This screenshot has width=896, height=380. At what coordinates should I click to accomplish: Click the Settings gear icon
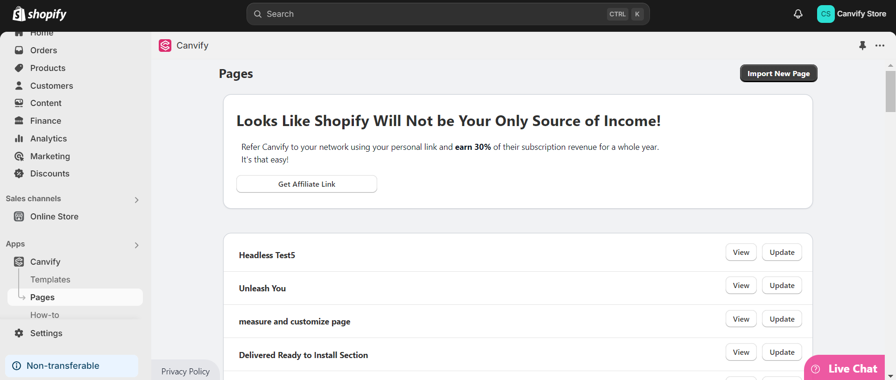(x=19, y=333)
